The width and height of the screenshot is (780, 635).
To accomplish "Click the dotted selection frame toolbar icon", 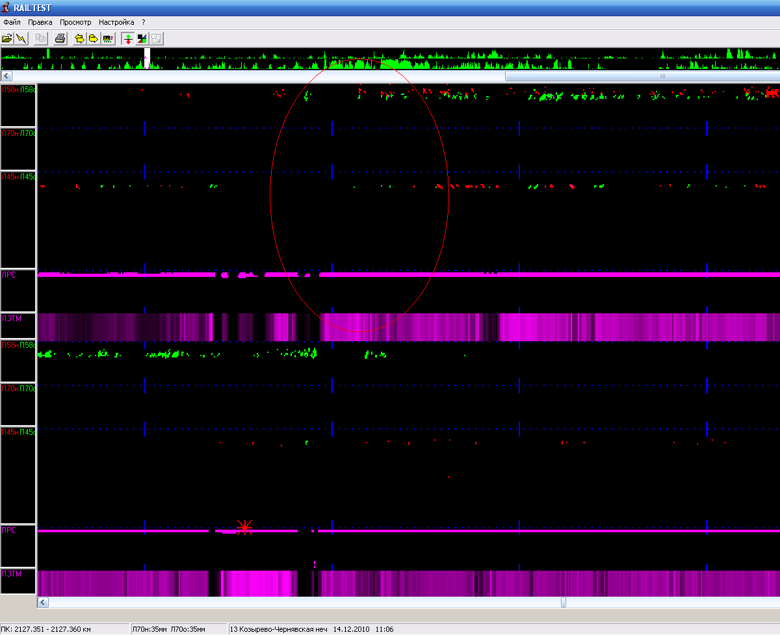I will point(156,38).
